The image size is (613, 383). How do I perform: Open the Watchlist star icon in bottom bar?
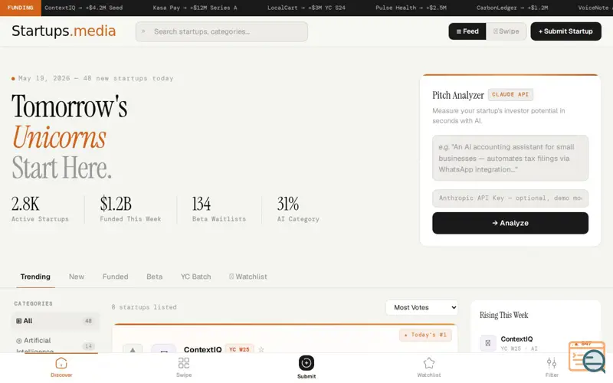click(x=429, y=363)
